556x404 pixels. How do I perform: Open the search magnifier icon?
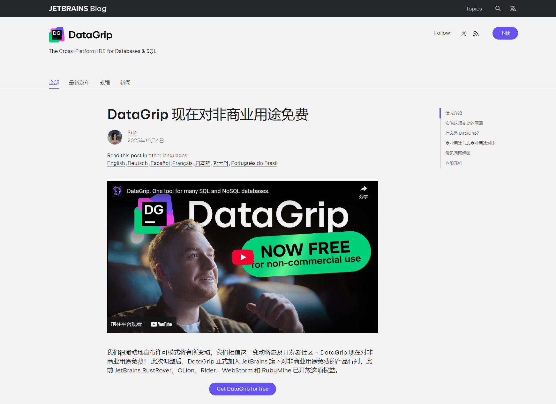pyautogui.click(x=498, y=9)
